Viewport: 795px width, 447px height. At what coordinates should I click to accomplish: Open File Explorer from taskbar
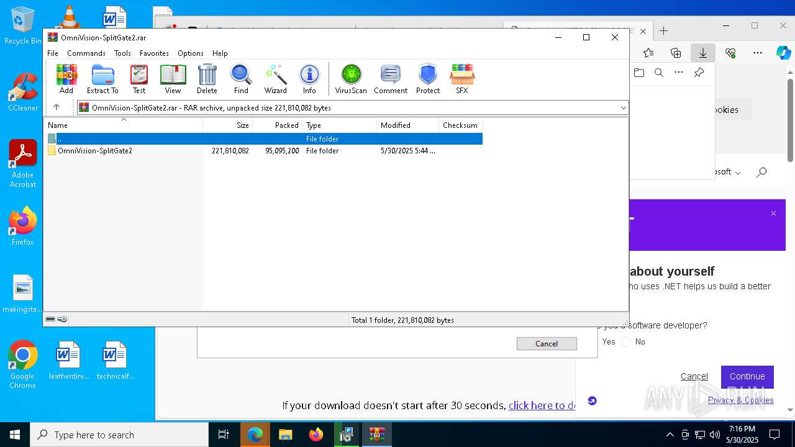click(285, 435)
